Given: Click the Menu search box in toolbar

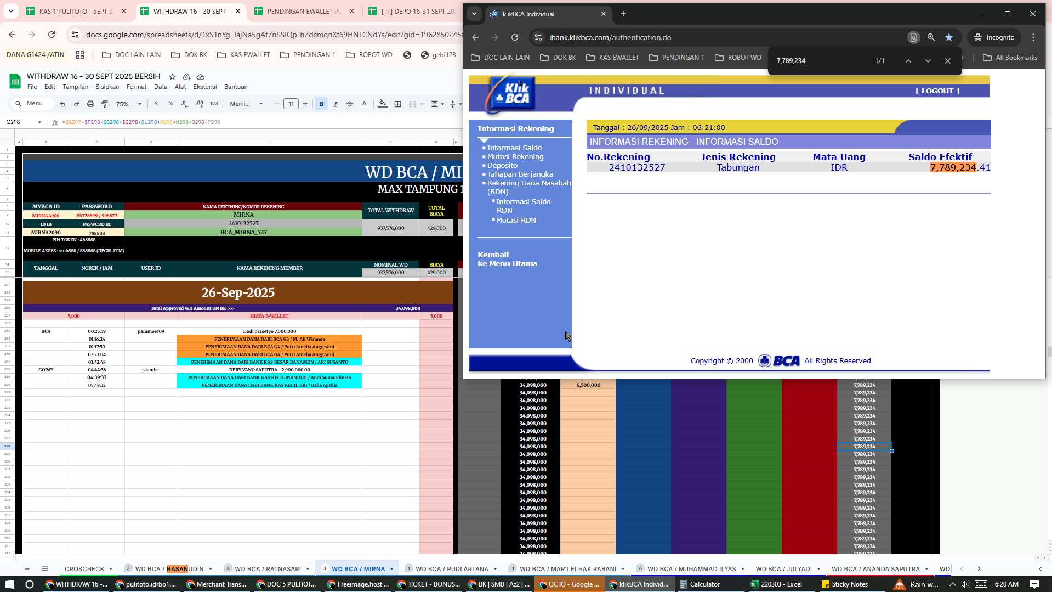Looking at the screenshot, I should (x=33, y=104).
